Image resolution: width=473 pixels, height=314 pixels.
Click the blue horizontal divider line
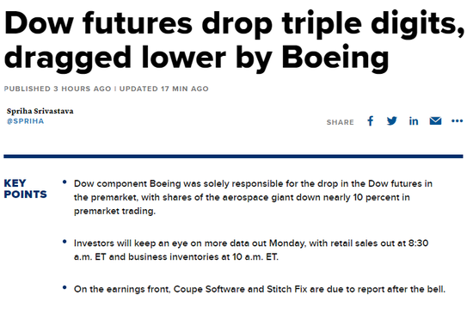coord(233,157)
